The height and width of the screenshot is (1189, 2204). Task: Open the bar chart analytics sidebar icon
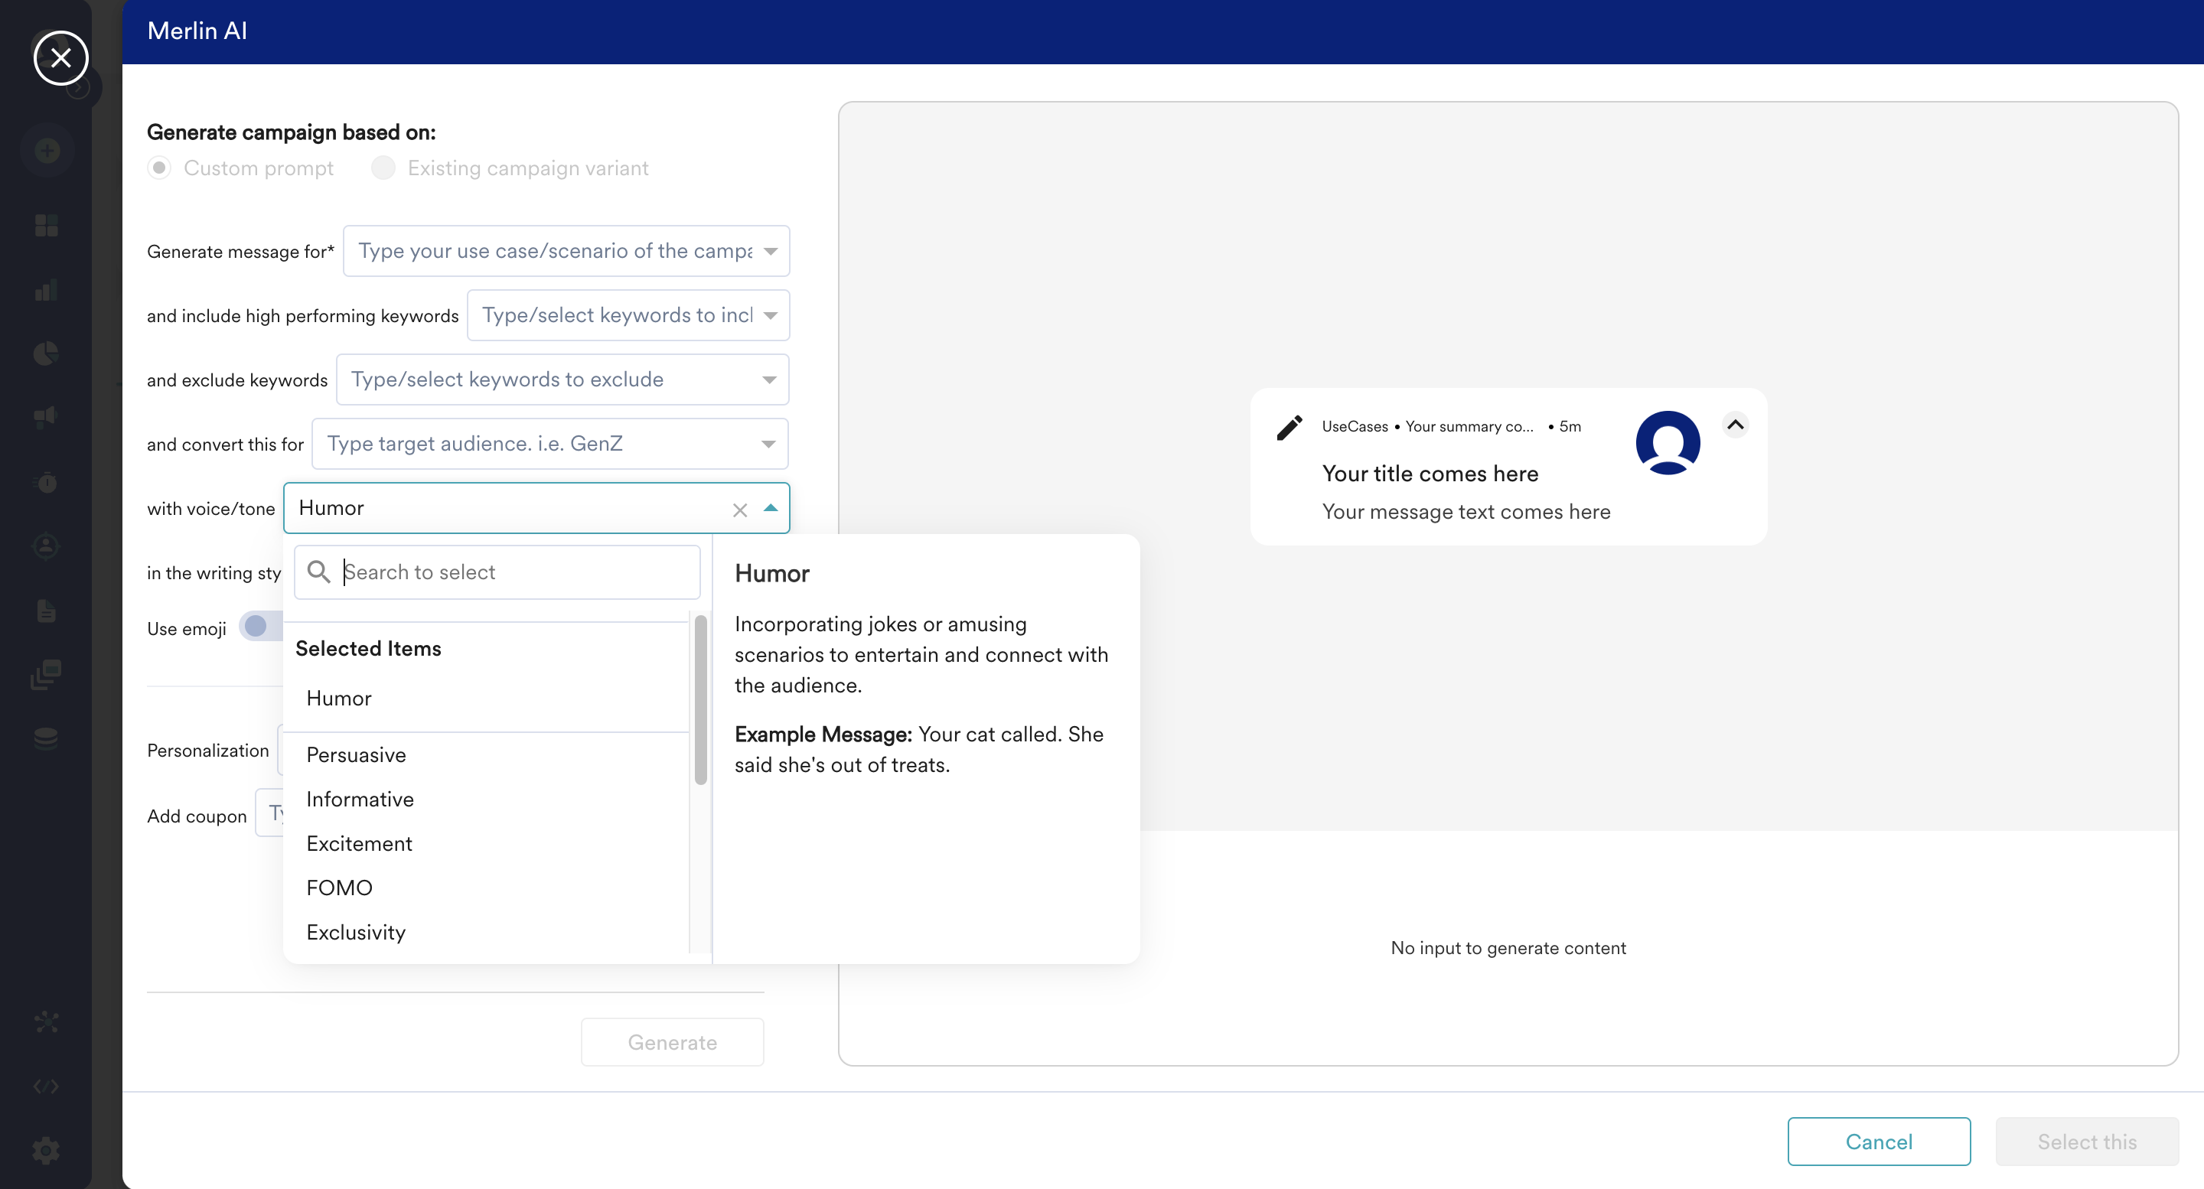pos(46,290)
